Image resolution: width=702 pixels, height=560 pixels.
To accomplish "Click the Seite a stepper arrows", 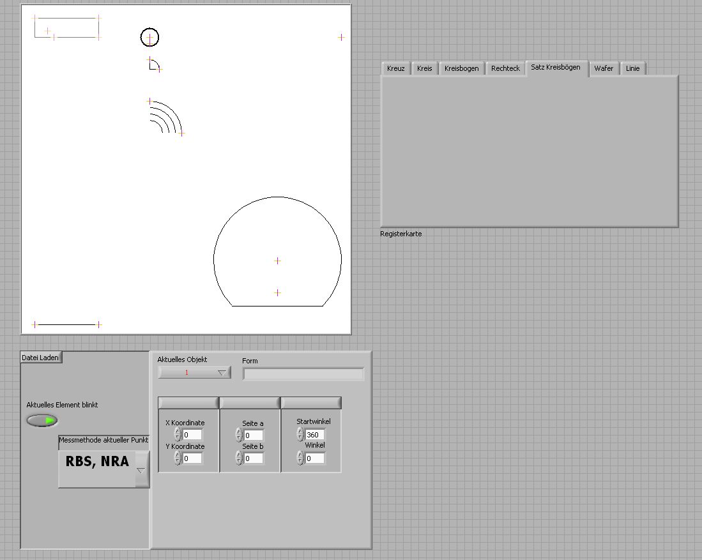I will (x=239, y=435).
